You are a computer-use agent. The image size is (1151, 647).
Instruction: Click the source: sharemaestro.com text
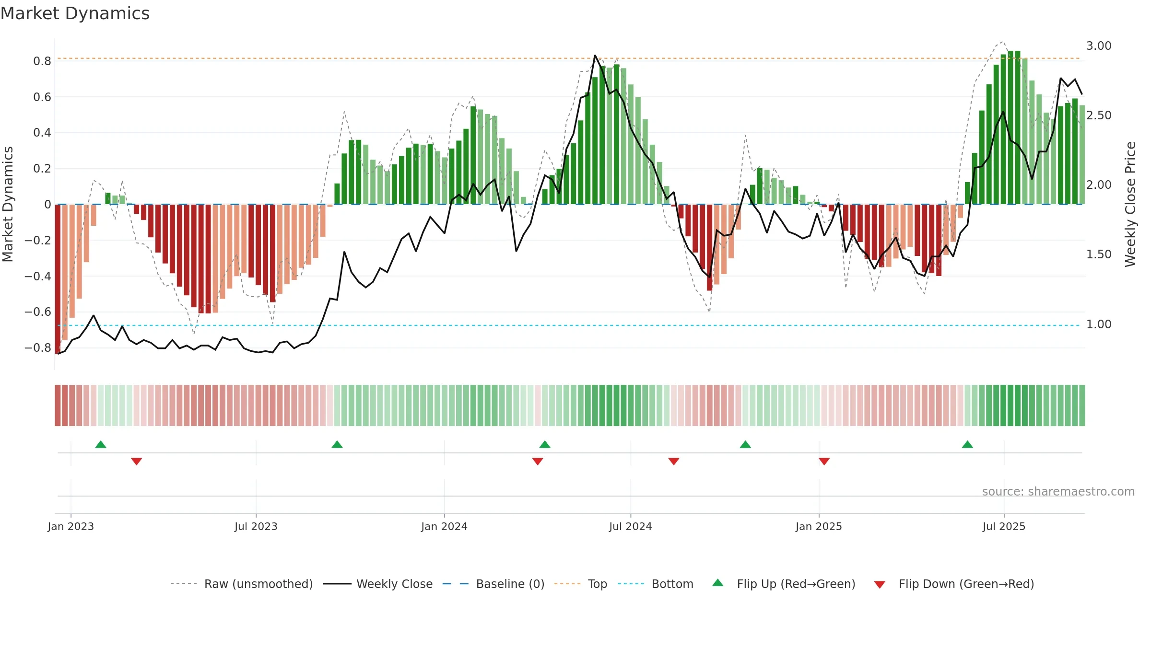tap(1058, 492)
